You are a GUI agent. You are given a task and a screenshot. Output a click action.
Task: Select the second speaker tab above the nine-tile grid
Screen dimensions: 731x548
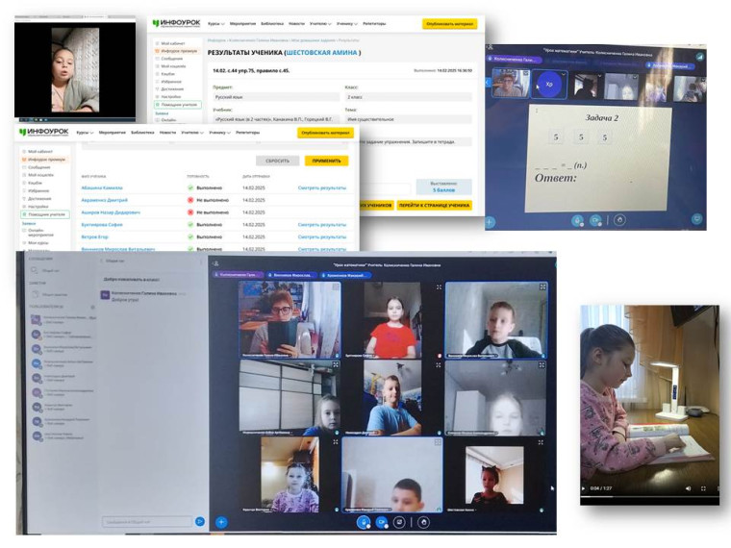coord(292,275)
